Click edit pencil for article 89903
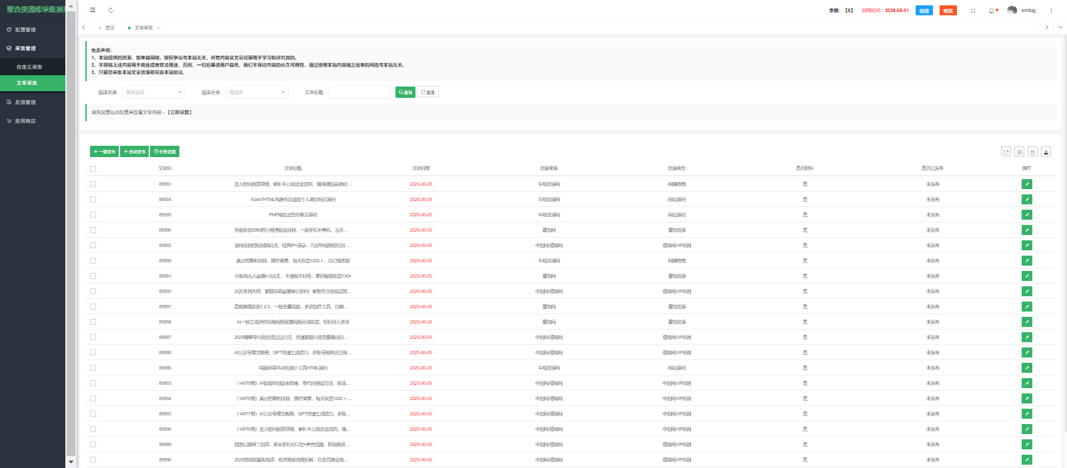Image resolution: width=1067 pixels, height=468 pixels. click(x=1026, y=184)
